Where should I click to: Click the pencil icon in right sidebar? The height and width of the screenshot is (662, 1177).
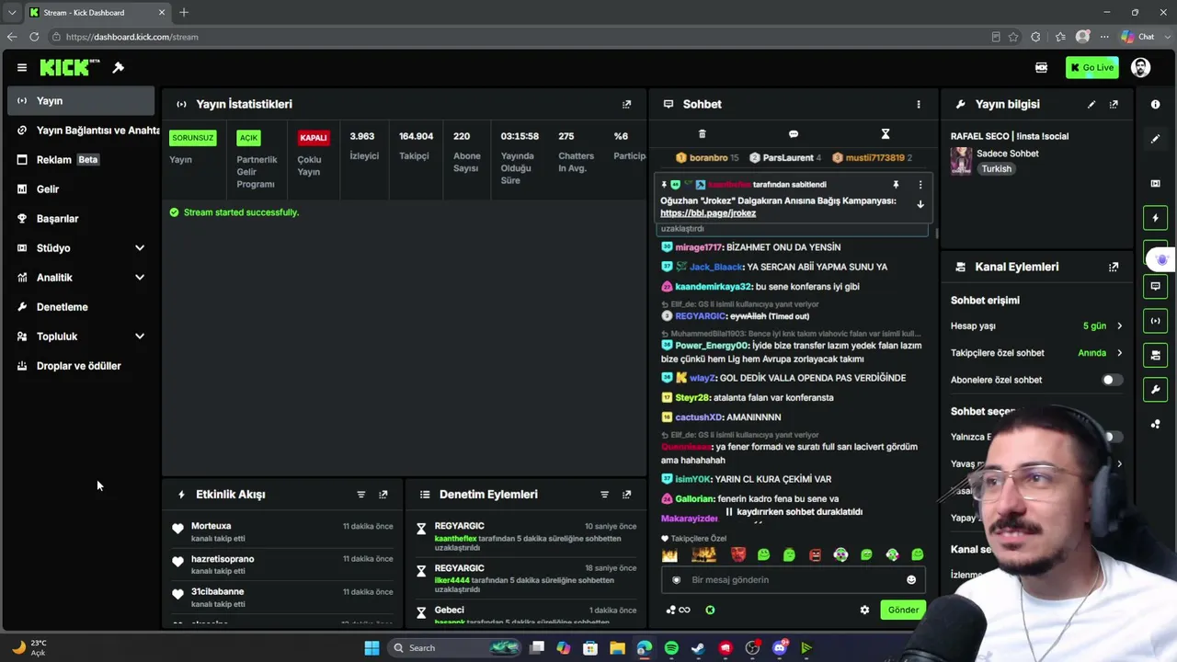tap(1156, 139)
